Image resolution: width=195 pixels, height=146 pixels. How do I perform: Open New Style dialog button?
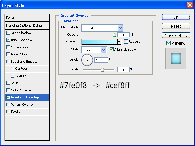176,35
